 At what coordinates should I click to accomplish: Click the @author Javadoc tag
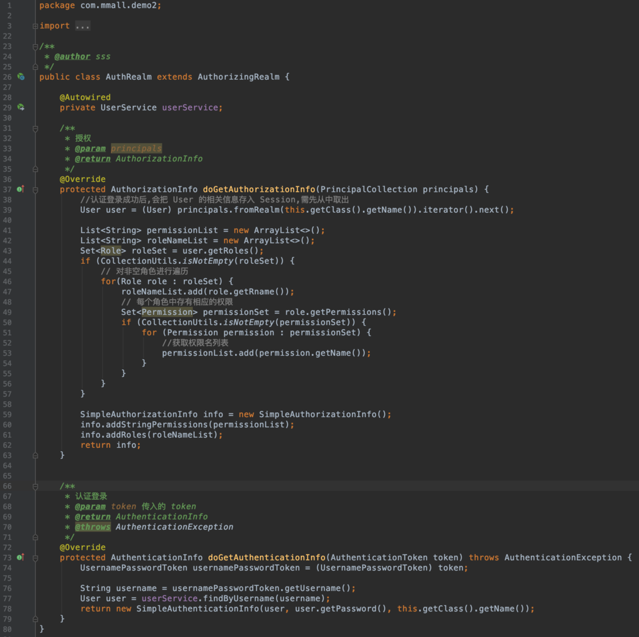(72, 56)
